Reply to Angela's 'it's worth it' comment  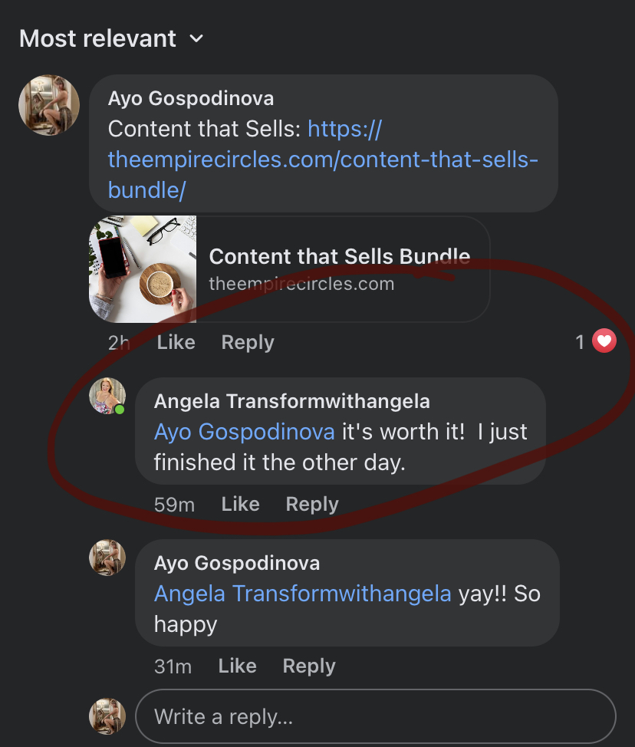point(311,504)
